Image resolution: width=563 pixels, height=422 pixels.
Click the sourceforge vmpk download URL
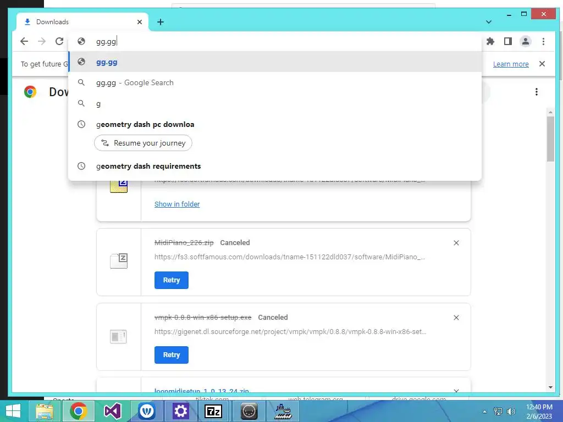[x=290, y=331]
